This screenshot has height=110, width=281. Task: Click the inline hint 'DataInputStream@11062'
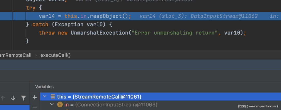pyautogui.click(x=224, y=16)
